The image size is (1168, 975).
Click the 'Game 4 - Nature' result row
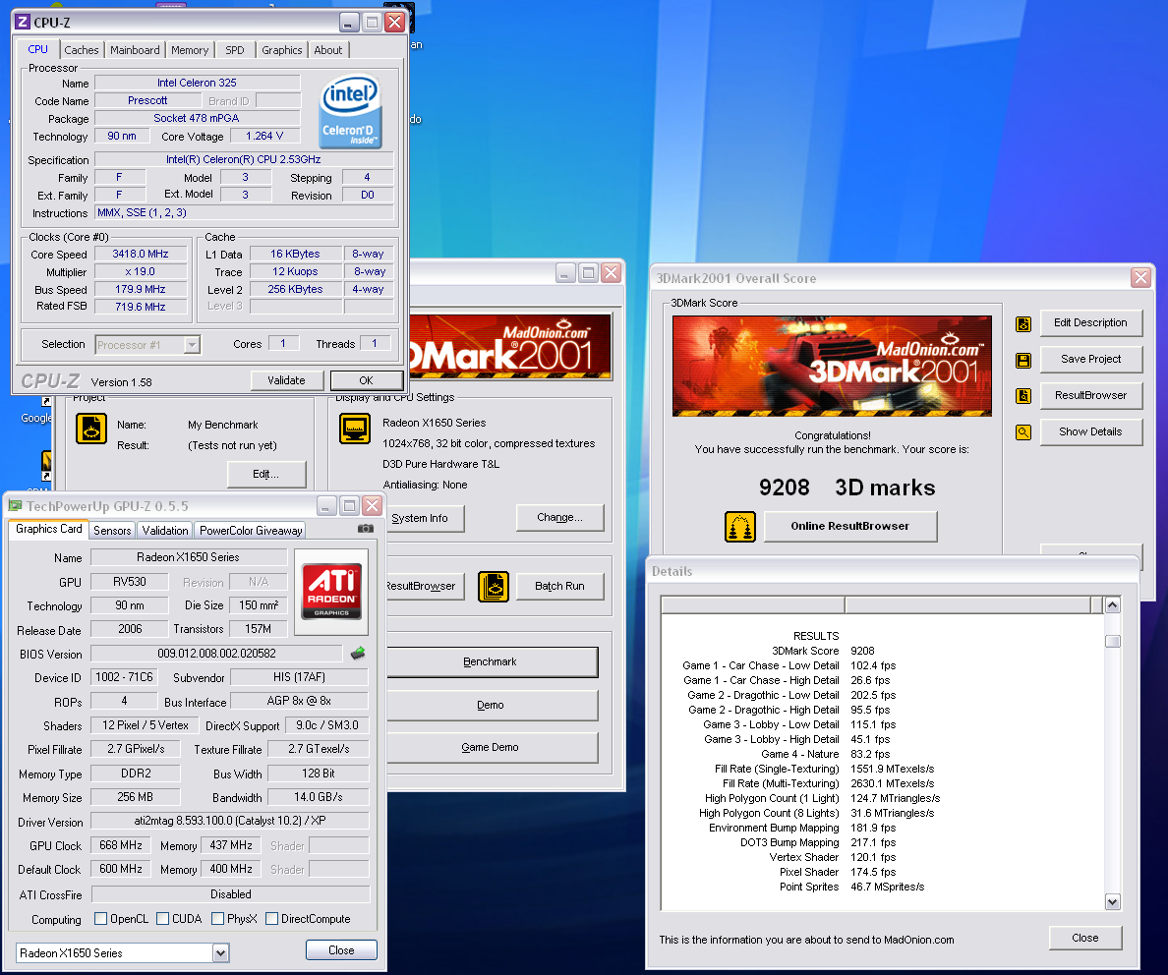(825, 754)
